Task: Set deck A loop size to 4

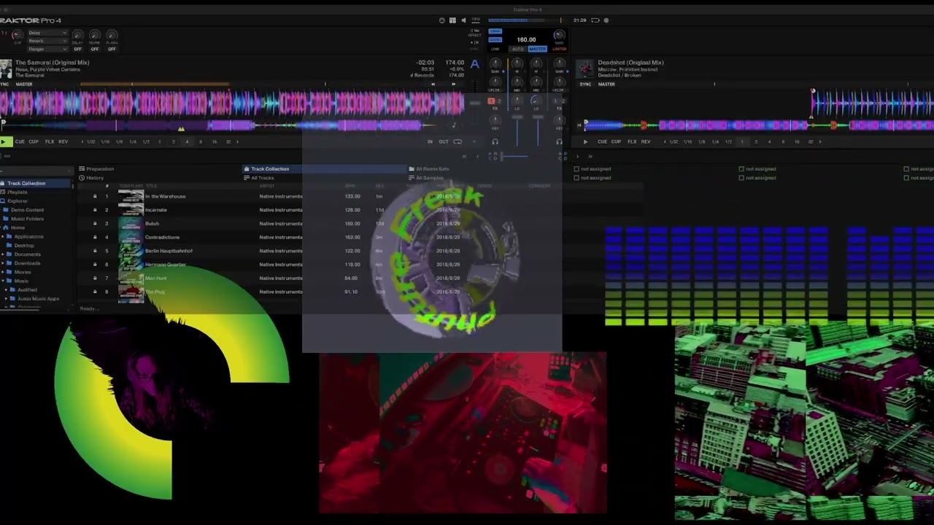Action: coord(187,141)
